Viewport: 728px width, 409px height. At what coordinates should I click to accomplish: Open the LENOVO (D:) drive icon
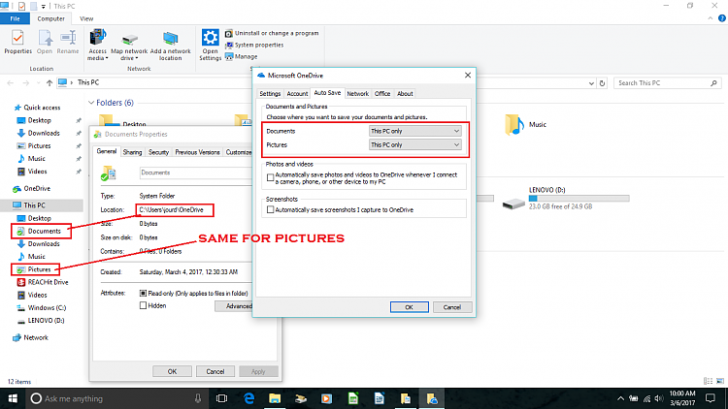pyautogui.click(x=513, y=203)
